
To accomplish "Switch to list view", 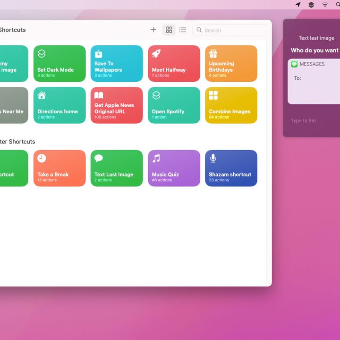I will tap(183, 30).
